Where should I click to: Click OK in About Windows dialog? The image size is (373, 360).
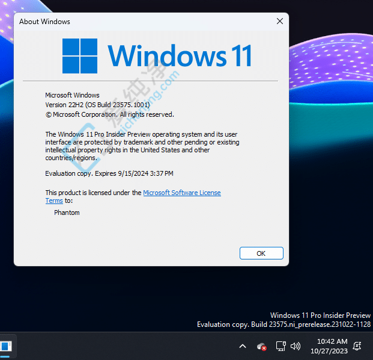261,253
